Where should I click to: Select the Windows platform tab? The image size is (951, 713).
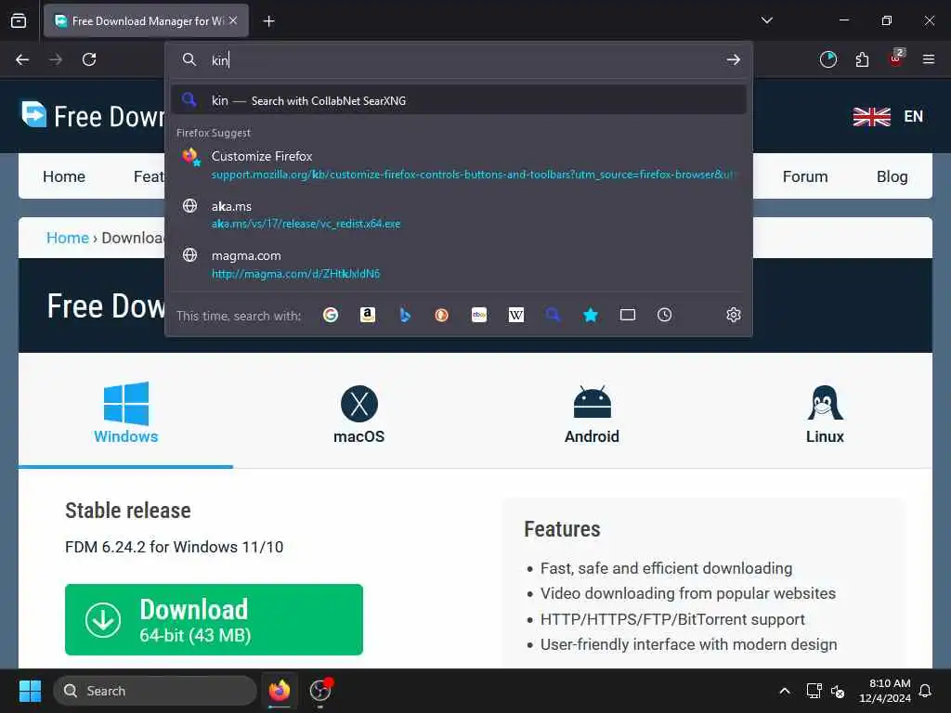(125, 412)
